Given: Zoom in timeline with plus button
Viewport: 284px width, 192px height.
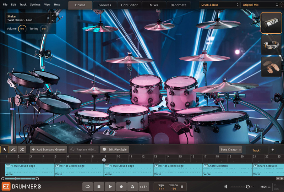Looking at the screenshot, I should 282,179.
